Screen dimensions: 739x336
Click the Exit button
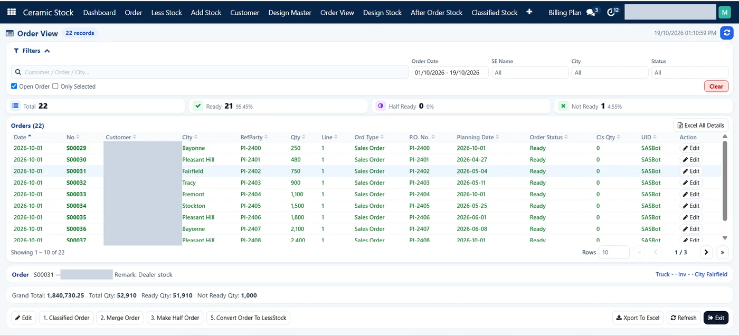(x=716, y=318)
